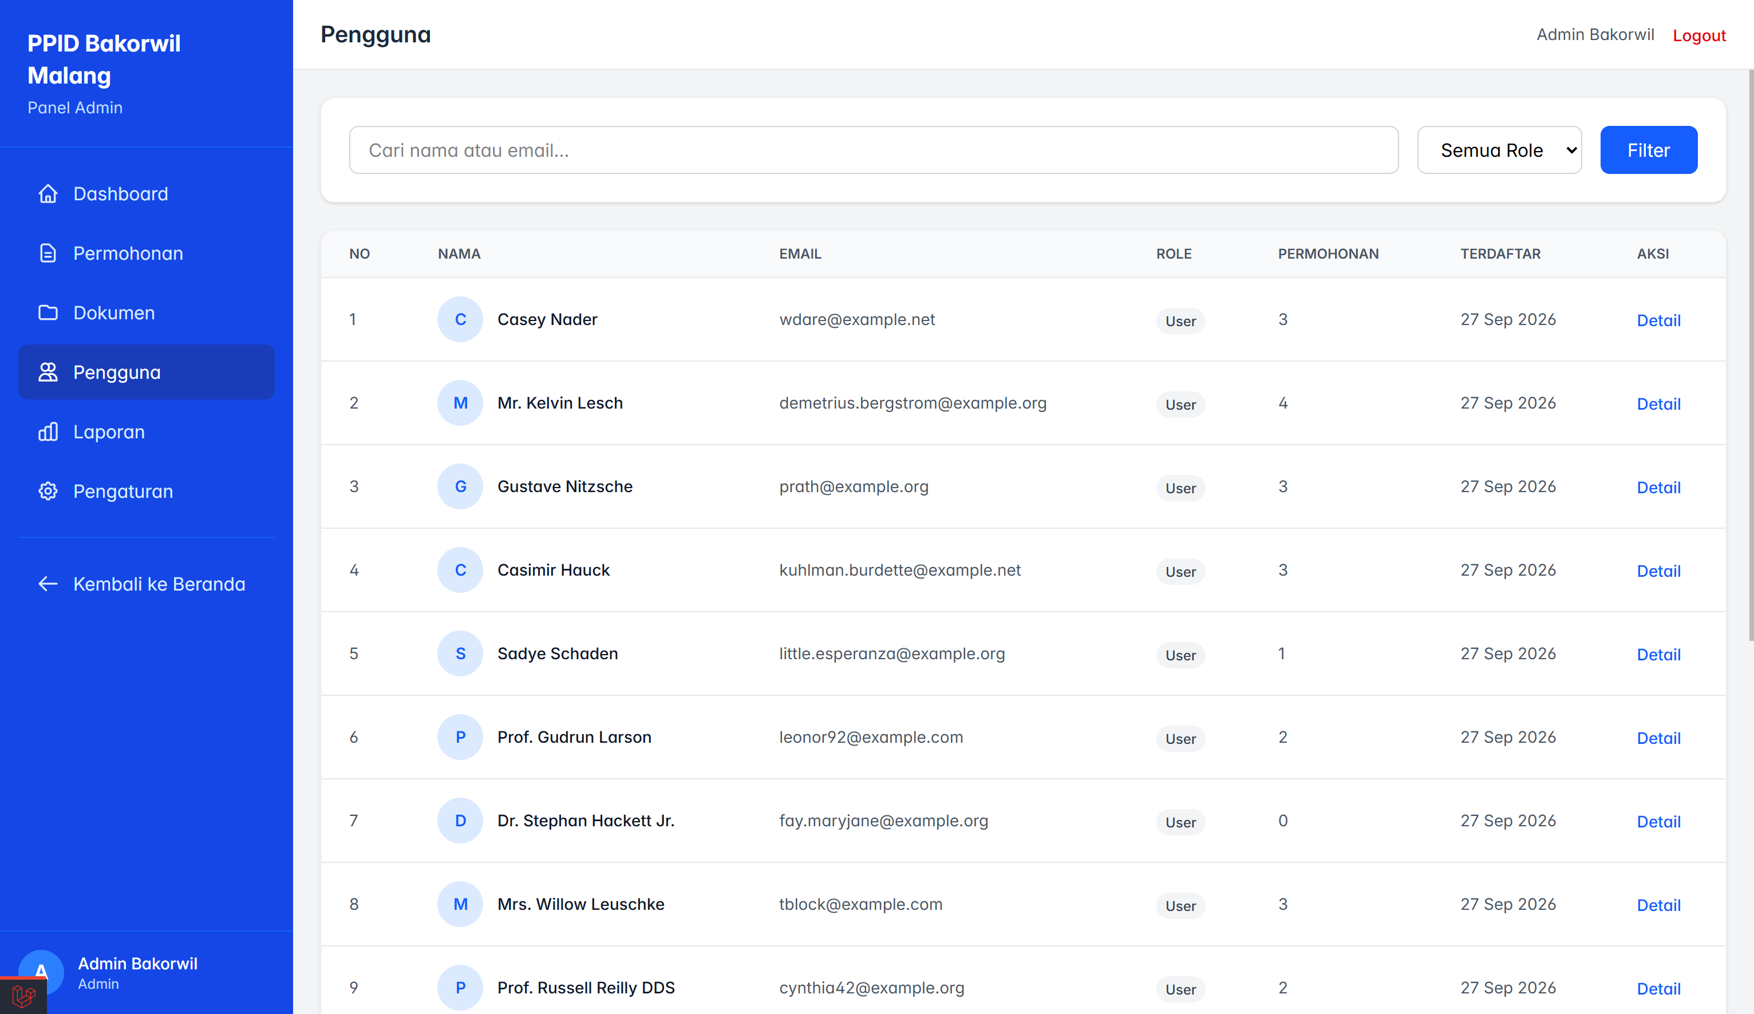This screenshot has height=1014, width=1754.
Task: Click email demetrius.bergstrom@example.org
Action: [x=912, y=403]
